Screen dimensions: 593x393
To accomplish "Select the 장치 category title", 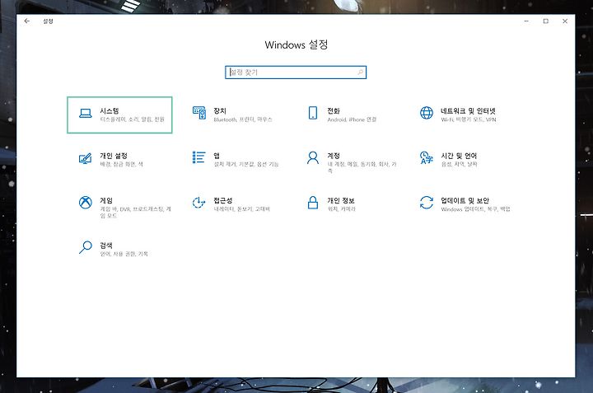I will click(x=220, y=111).
